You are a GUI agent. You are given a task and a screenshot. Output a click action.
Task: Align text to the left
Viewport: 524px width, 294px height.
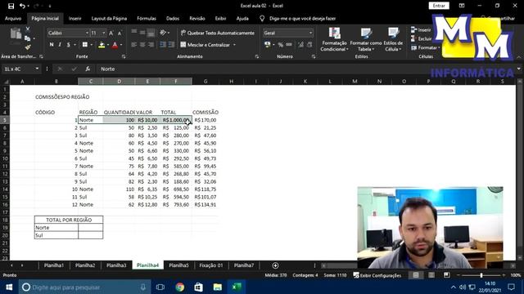(134, 45)
